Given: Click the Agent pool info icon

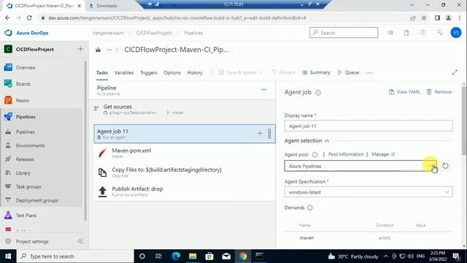Looking at the screenshot, I should [314, 154].
